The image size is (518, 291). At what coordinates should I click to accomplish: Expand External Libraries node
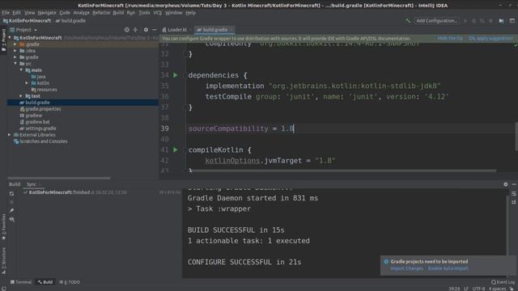(x=9, y=135)
